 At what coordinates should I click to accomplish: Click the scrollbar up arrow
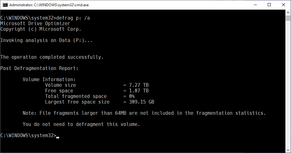[288, 12]
